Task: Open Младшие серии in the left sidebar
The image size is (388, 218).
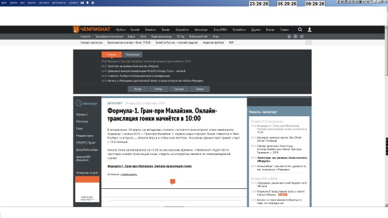Action: pos(85,136)
